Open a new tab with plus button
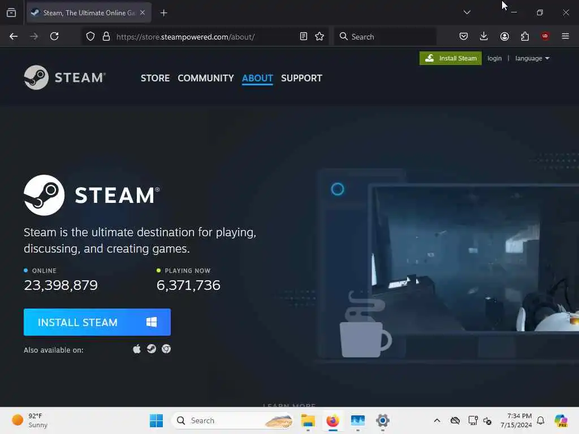Viewport: 579px width, 434px height. [x=163, y=13]
